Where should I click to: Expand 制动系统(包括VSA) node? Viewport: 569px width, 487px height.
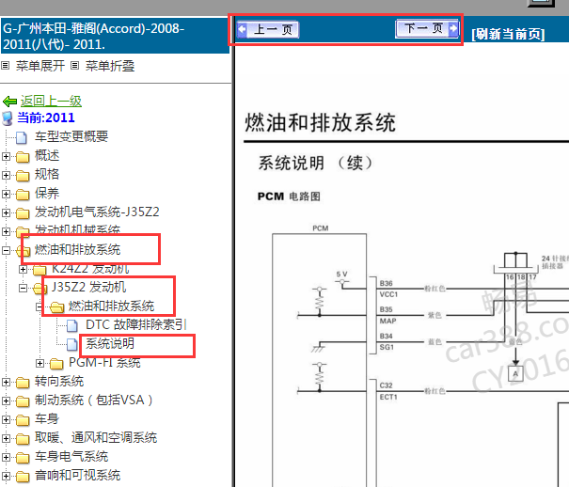[6, 401]
